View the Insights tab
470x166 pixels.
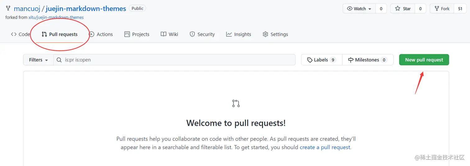coord(239,34)
